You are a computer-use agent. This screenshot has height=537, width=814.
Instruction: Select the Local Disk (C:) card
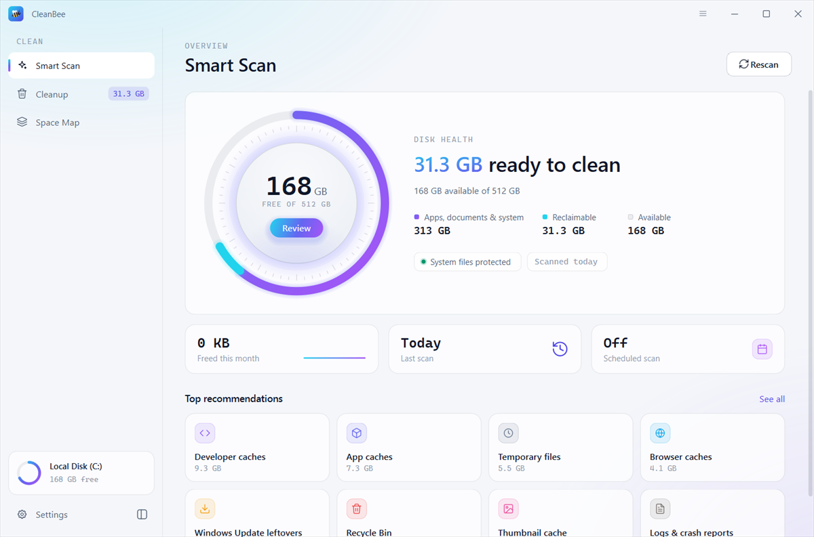point(81,473)
